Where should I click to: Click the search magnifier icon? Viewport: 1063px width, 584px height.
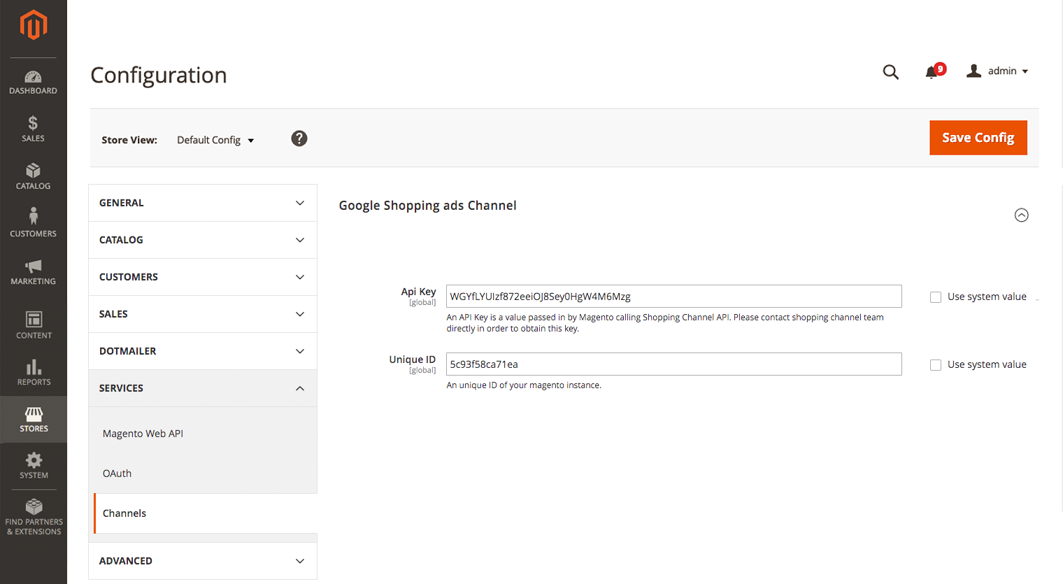point(890,71)
